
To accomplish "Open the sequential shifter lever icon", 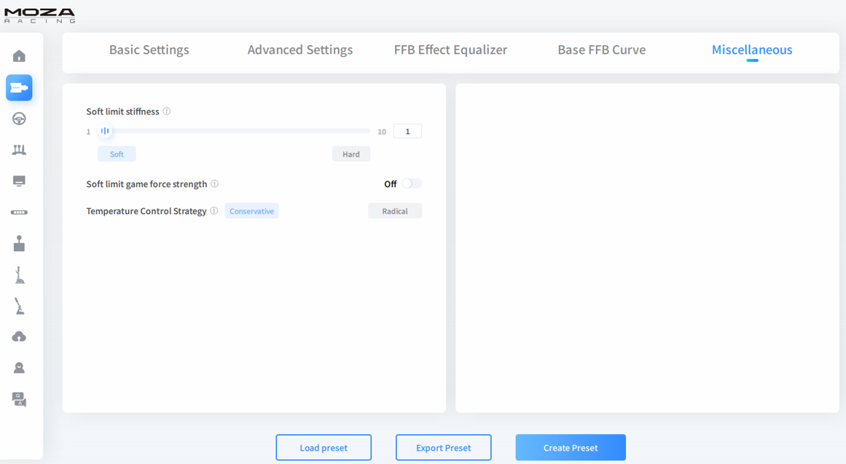I will pyautogui.click(x=20, y=275).
